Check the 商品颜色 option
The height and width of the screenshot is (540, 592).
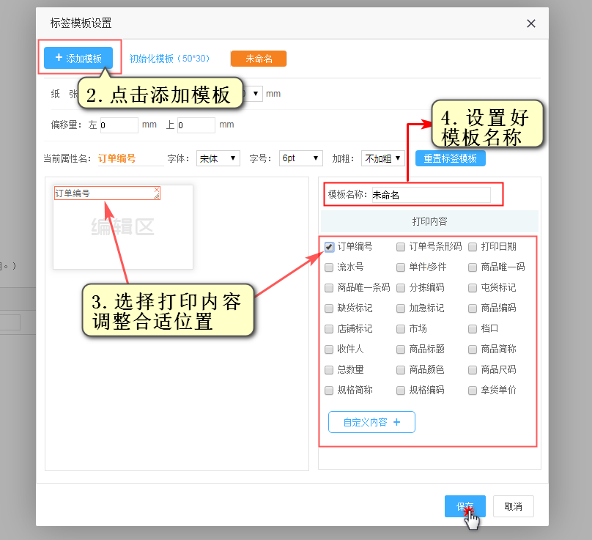click(x=402, y=370)
